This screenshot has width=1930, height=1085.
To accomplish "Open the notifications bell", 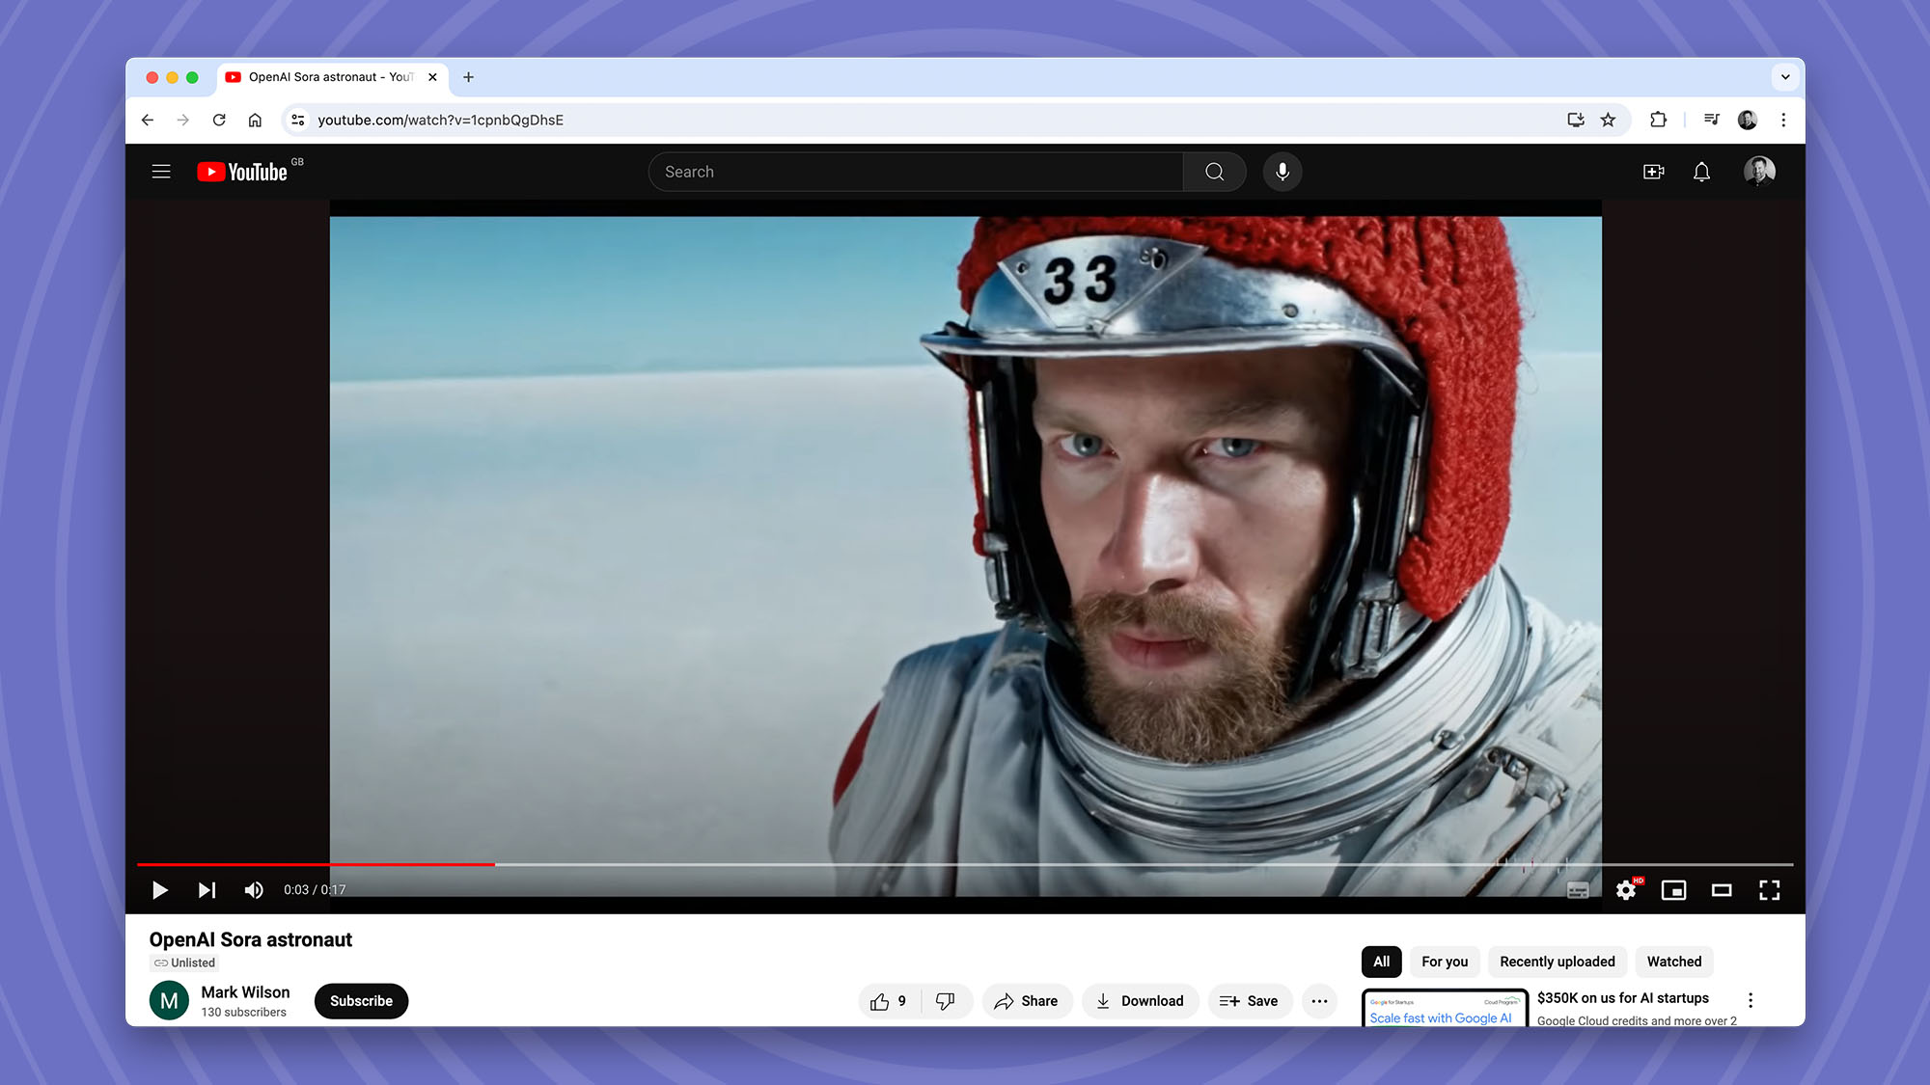I will pyautogui.click(x=1701, y=172).
